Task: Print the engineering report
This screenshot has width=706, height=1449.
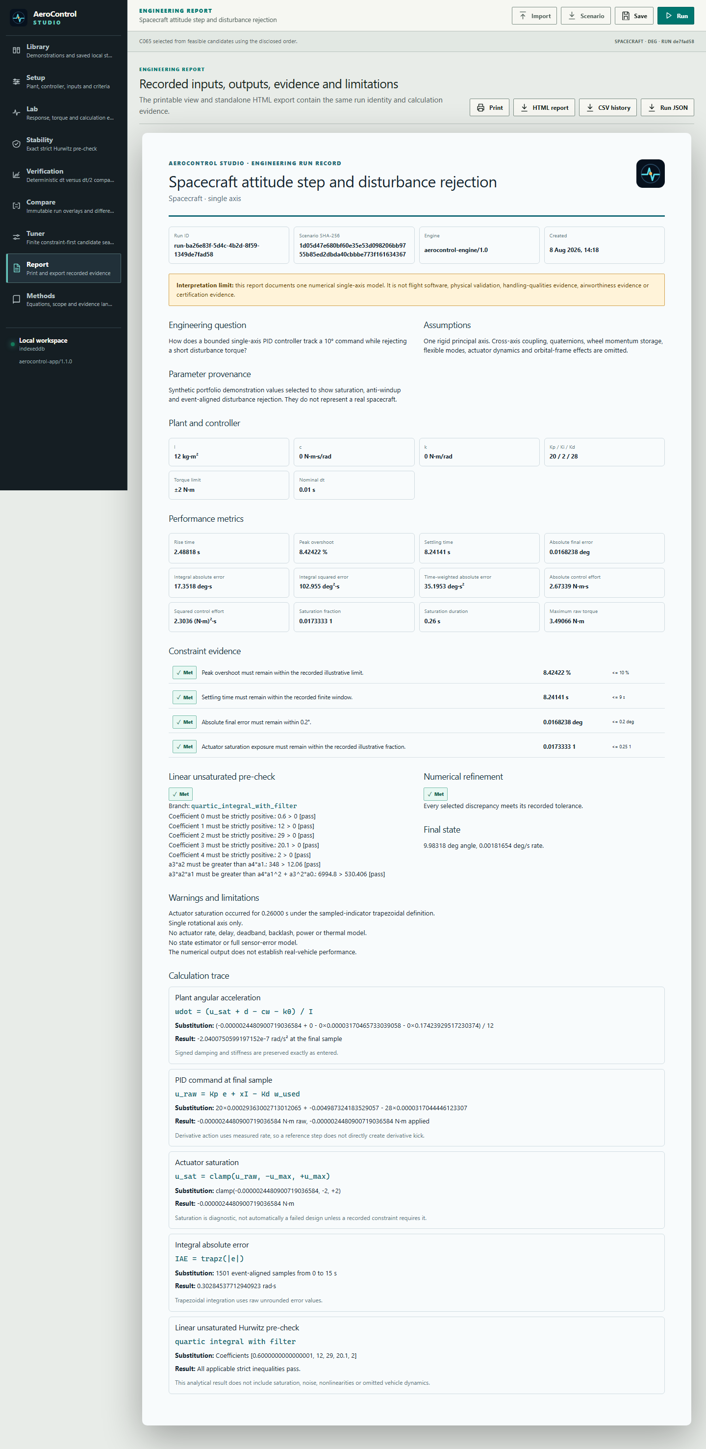Action: (489, 107)
